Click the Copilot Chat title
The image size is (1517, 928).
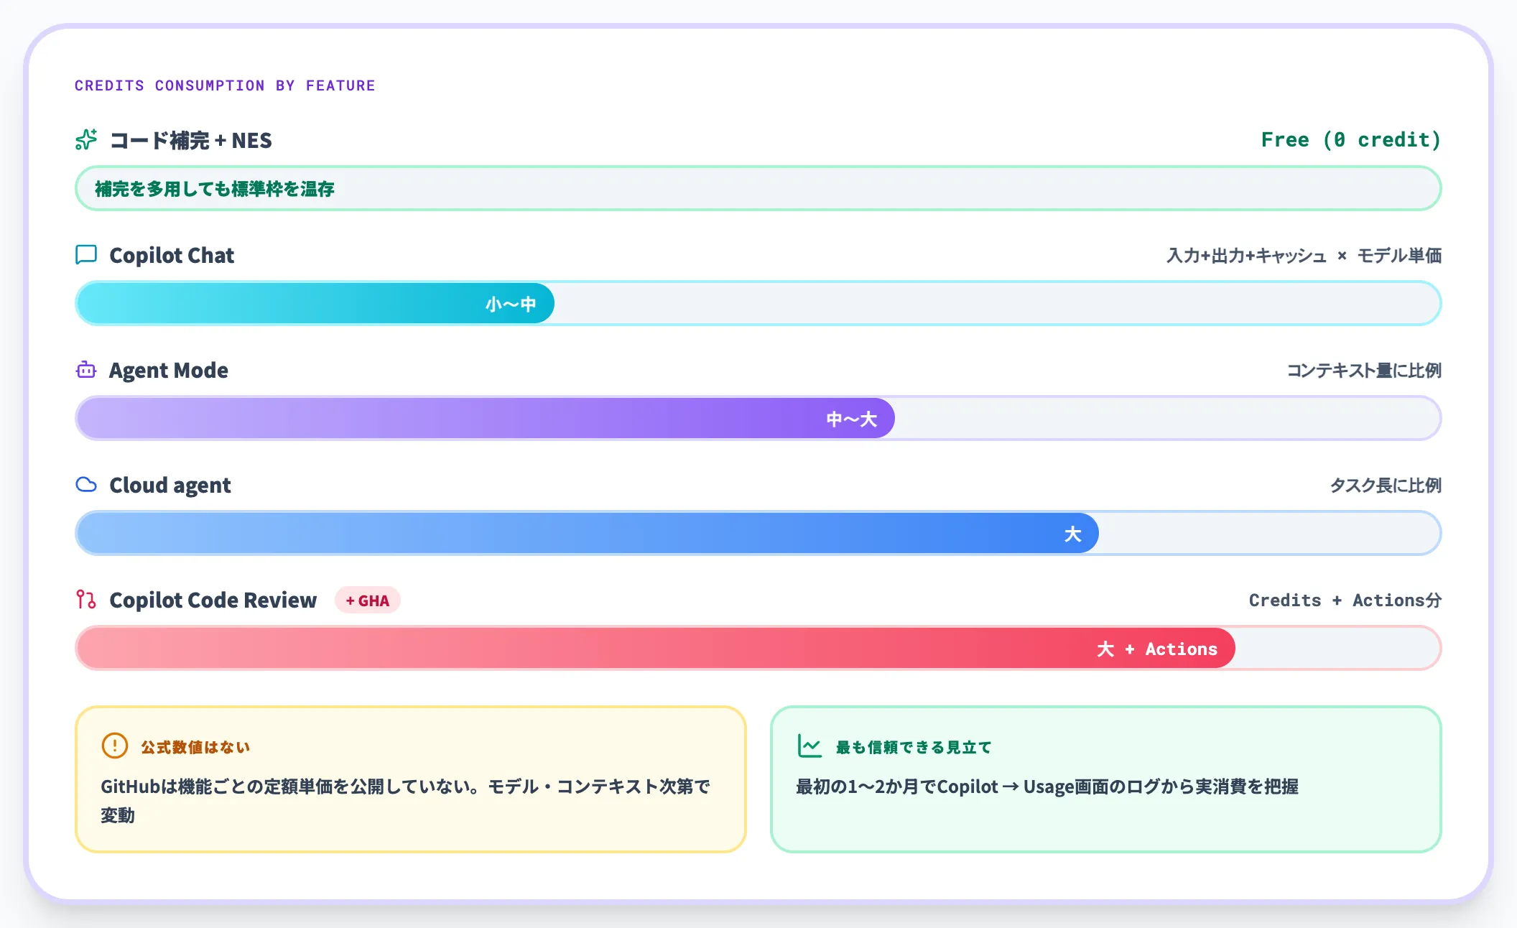(172, 255)
